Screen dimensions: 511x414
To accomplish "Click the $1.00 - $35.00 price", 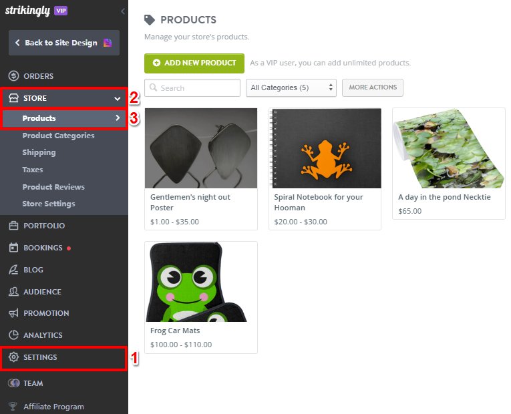I will (x=174, y=222).
